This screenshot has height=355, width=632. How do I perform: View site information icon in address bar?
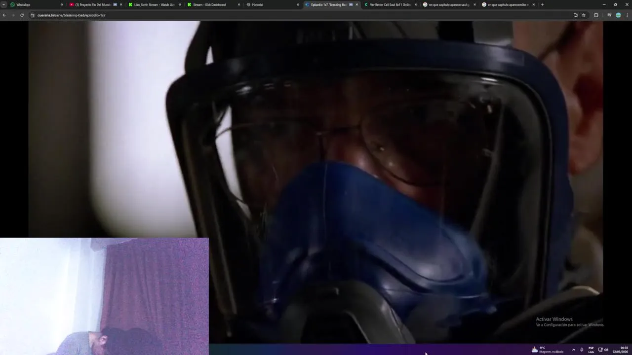point(33,15)
